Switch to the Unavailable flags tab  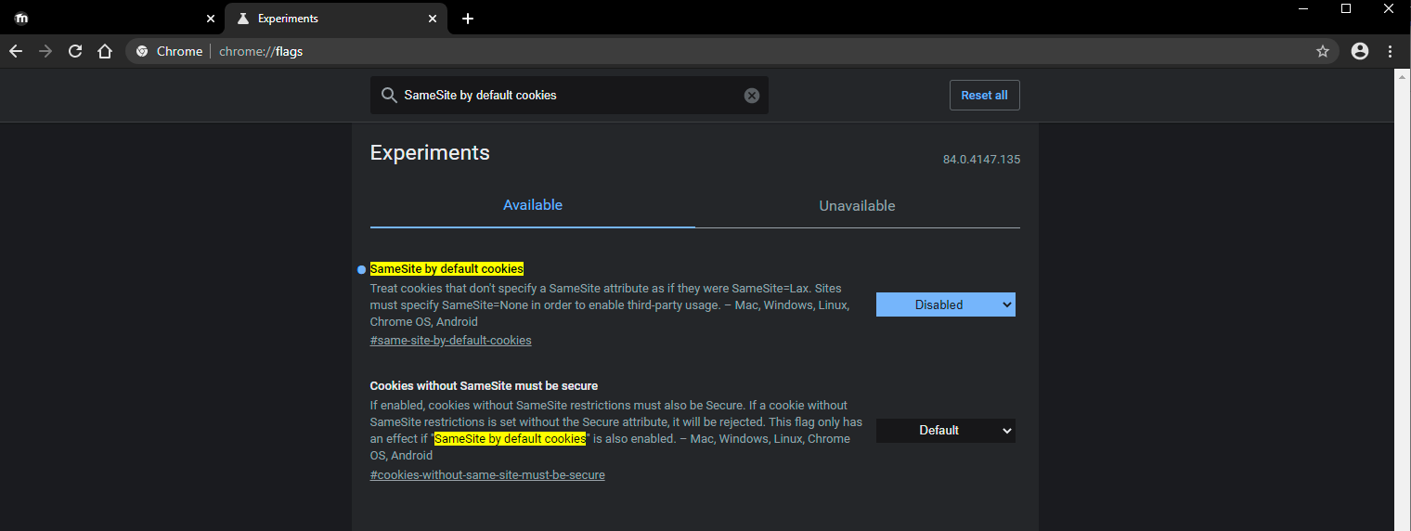point(857,205)
